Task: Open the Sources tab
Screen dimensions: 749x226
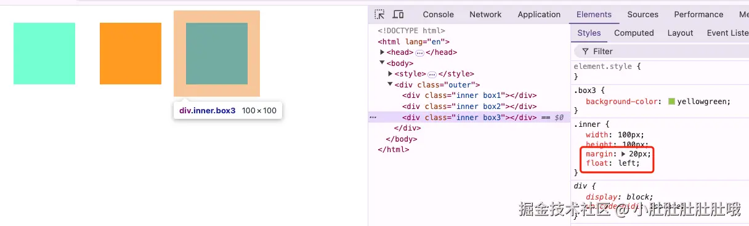Action: pos(643,14)
